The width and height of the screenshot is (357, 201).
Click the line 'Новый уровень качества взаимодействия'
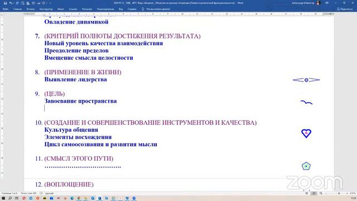coord(104,44)
